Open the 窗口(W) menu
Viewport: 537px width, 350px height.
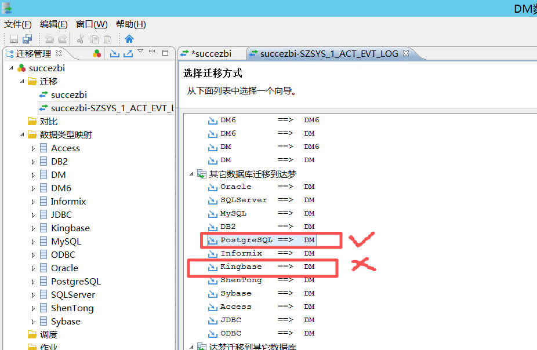(x=92, y=24)
